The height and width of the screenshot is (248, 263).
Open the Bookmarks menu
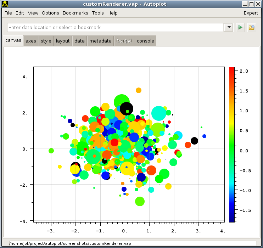pyautogui.click(x=75, y=13)
